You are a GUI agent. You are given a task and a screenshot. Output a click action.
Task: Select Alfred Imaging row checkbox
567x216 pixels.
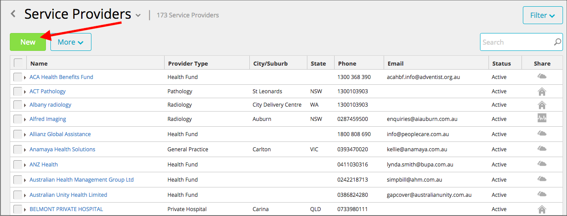(x=18, y=119)
